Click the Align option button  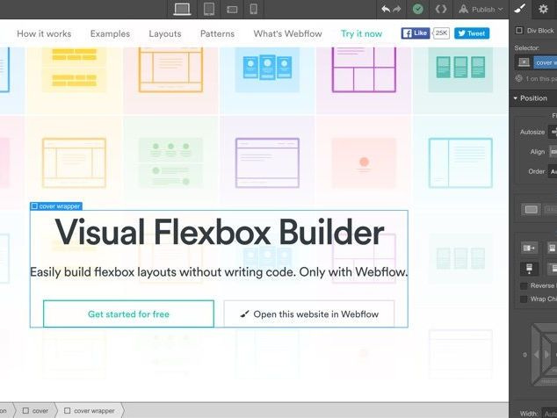[x=553, y=152]
